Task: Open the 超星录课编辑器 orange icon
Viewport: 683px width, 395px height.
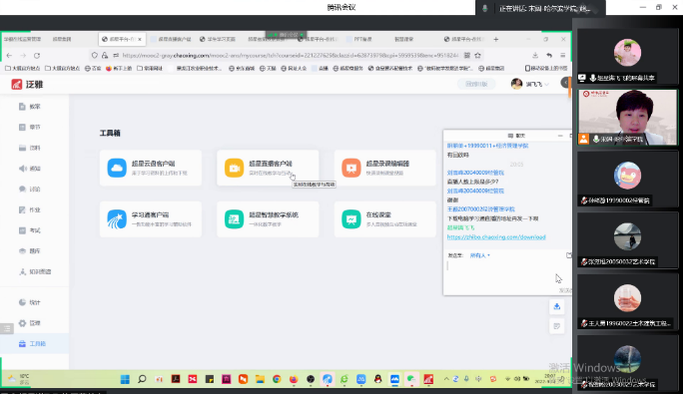Action: coord(351,168)
